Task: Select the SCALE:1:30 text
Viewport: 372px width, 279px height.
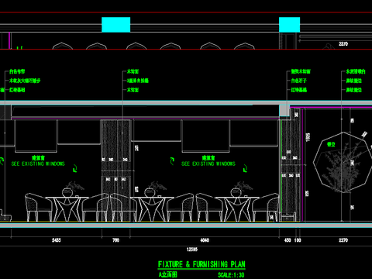Action: pyautogui.click(x=231, y=275)
